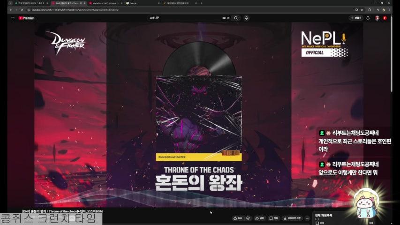Open the account avatar menu
This screenshot has width=400, height=225.
coord(377,18)
